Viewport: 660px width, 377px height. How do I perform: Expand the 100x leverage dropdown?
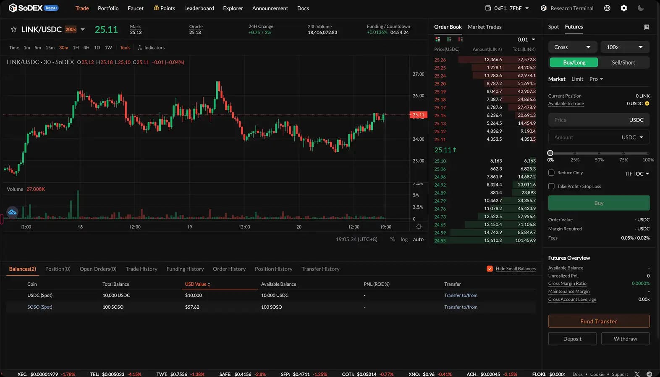click(625, 47)
